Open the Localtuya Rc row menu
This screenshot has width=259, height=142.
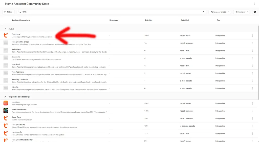[252, 134]
